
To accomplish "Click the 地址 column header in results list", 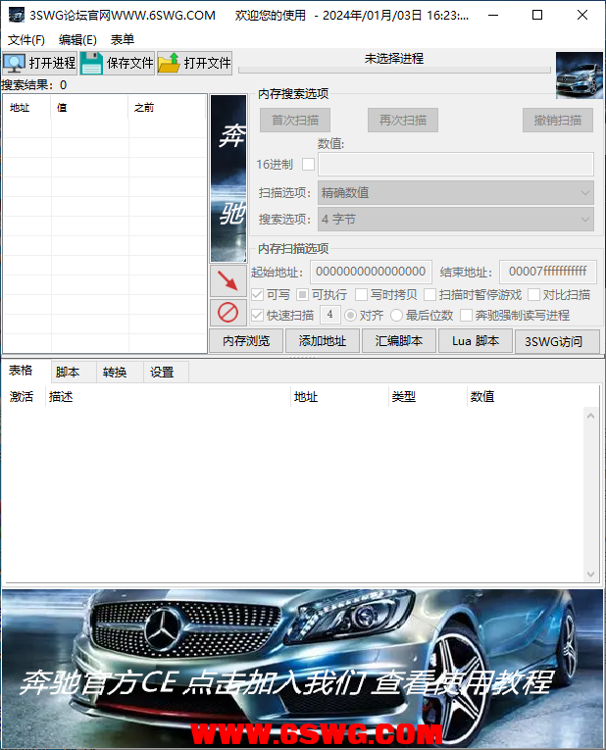I will click(x=26, y=108).
